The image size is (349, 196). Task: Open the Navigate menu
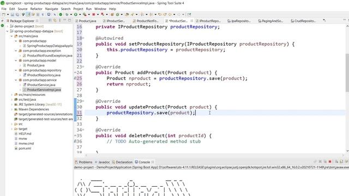pos(51,9)
